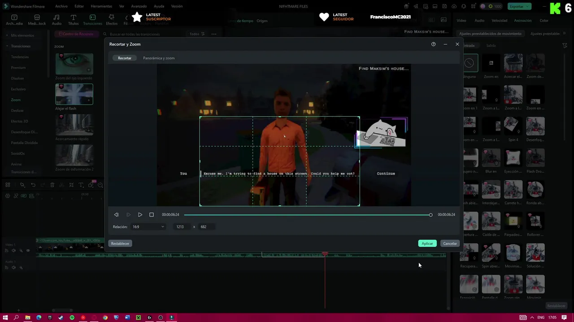The image size is (574, 322).
Task: Click the timeline delete trash icon
Action: tap(52, 185)
